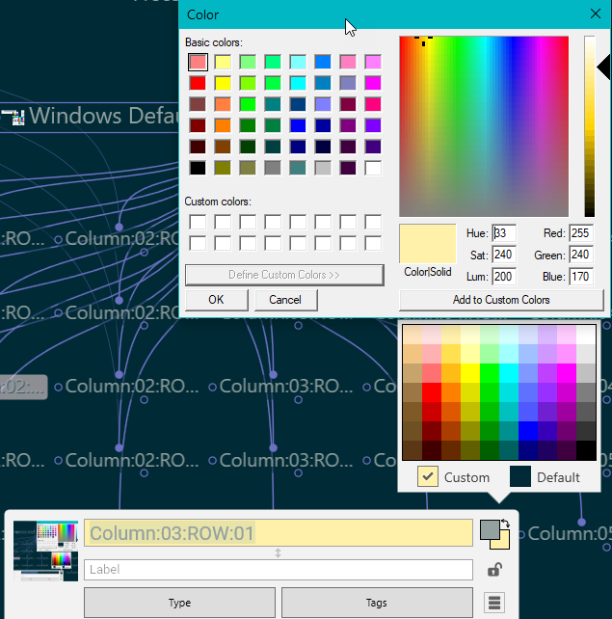The height and width of the screenshot is (619, 612).
Task: Click the Basic colors: label
Action: (x=214, y=42)
